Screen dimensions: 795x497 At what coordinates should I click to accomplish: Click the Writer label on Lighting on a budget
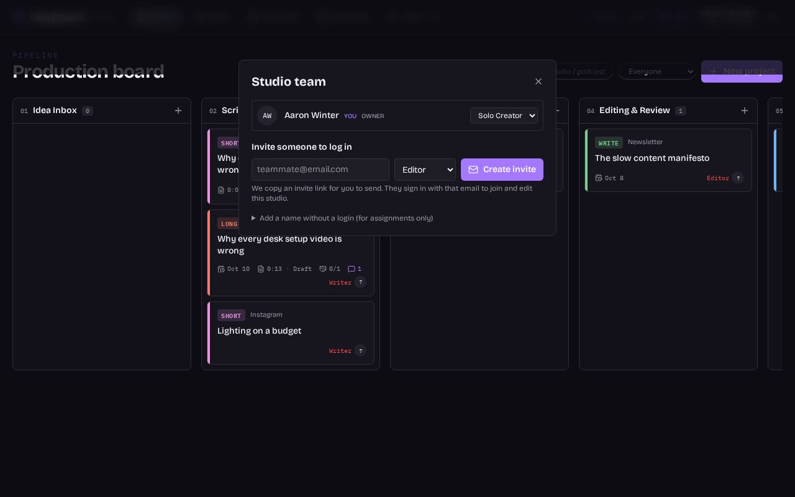coord(340,351)
